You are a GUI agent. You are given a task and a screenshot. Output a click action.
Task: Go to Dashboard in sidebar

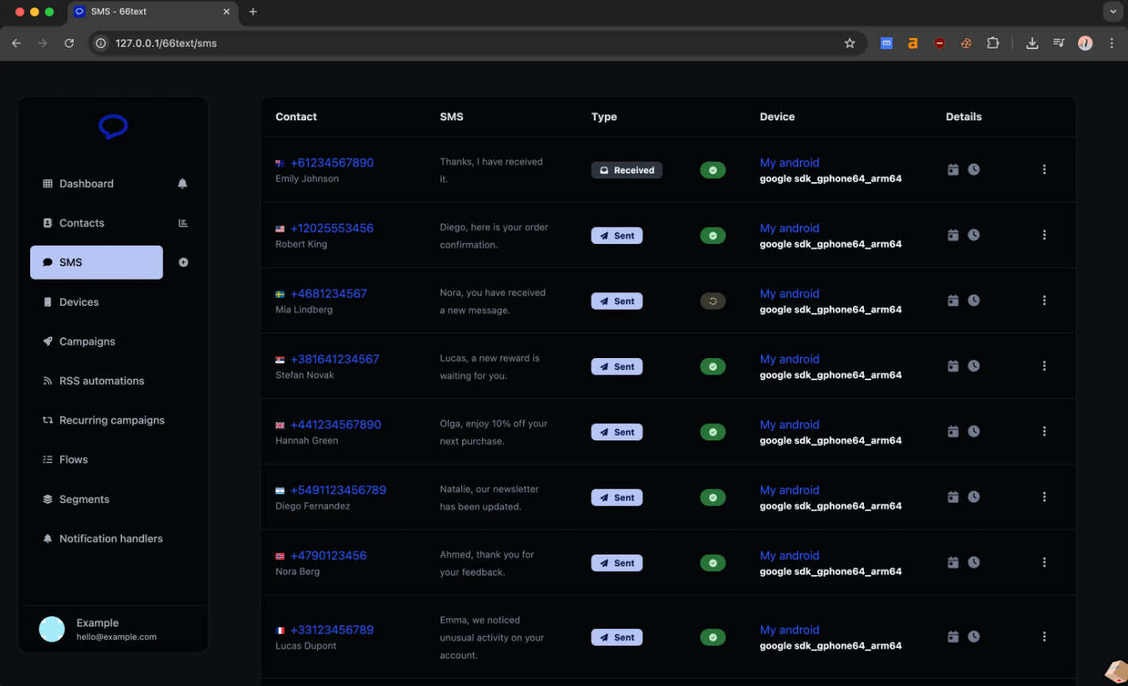click(x=97, y=184)
